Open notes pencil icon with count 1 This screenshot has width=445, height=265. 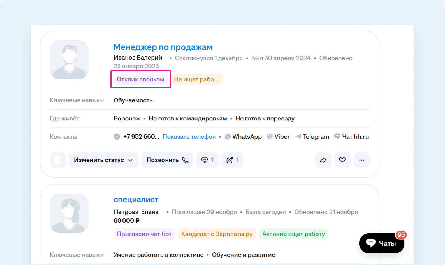232,160
